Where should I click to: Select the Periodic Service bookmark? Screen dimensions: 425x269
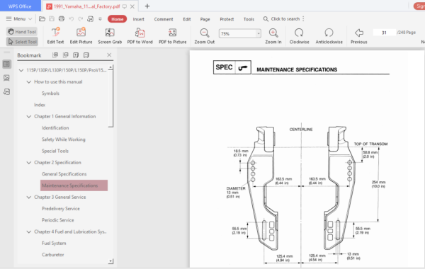coord(58,220)
